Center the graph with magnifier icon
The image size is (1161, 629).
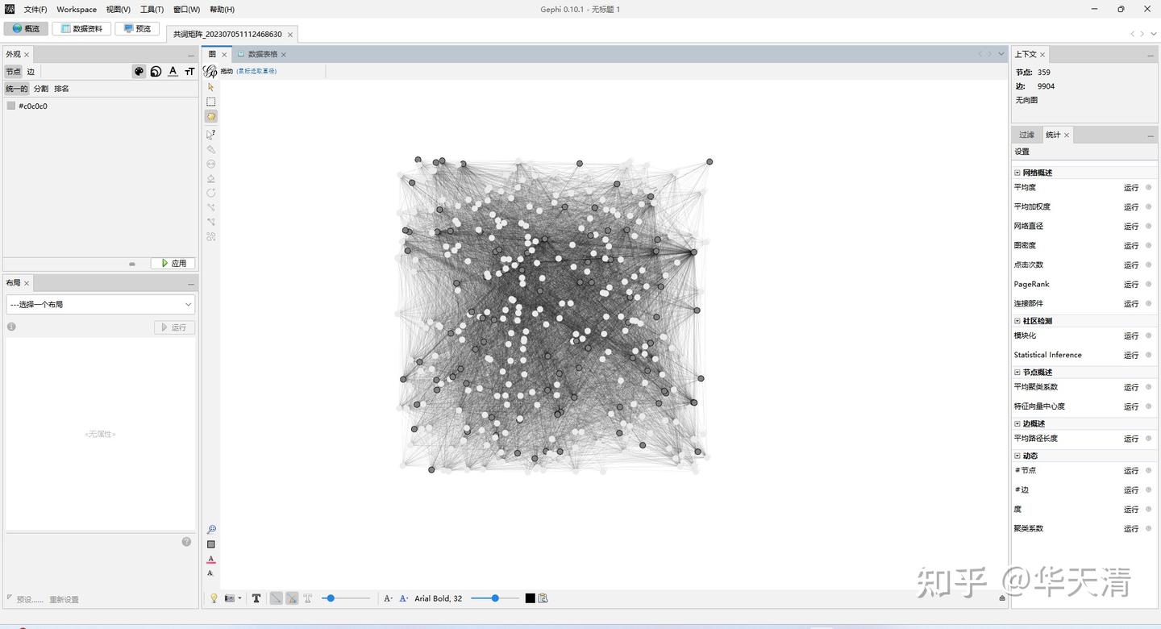point(211,530)
